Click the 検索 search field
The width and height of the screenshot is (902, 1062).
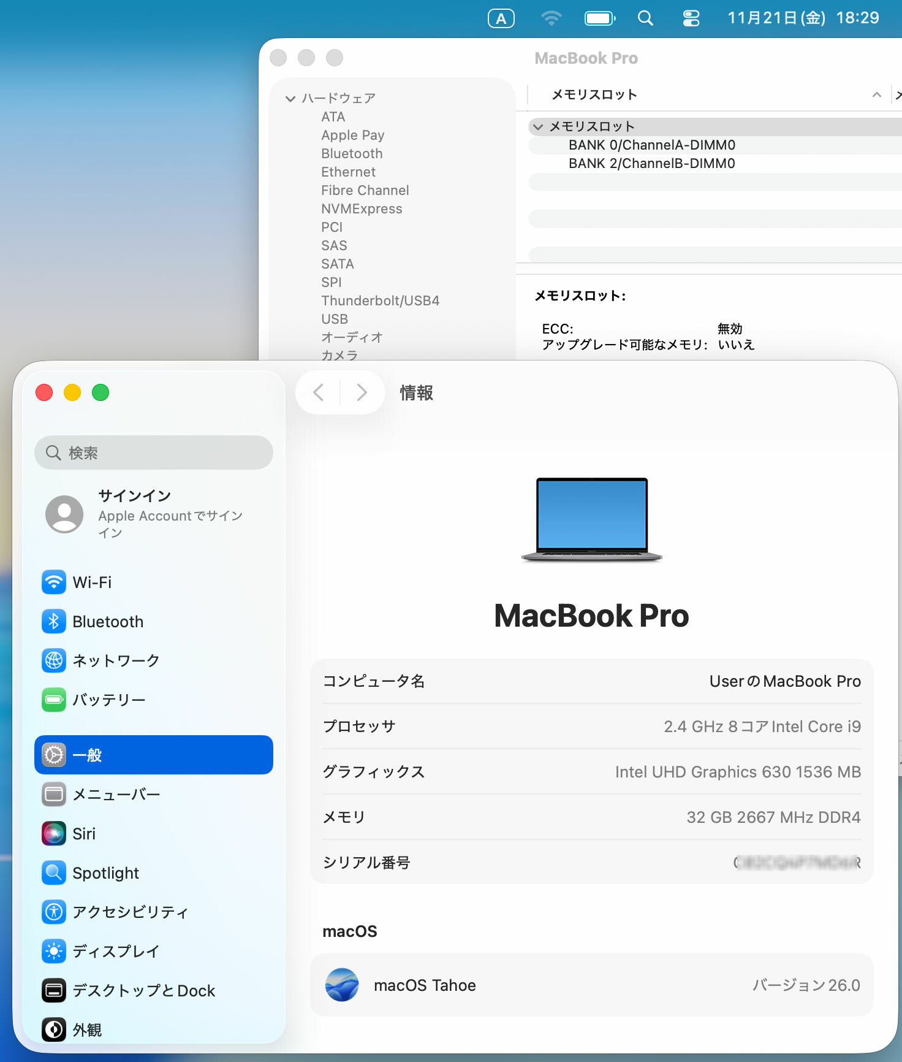click(x=154, y=453)
